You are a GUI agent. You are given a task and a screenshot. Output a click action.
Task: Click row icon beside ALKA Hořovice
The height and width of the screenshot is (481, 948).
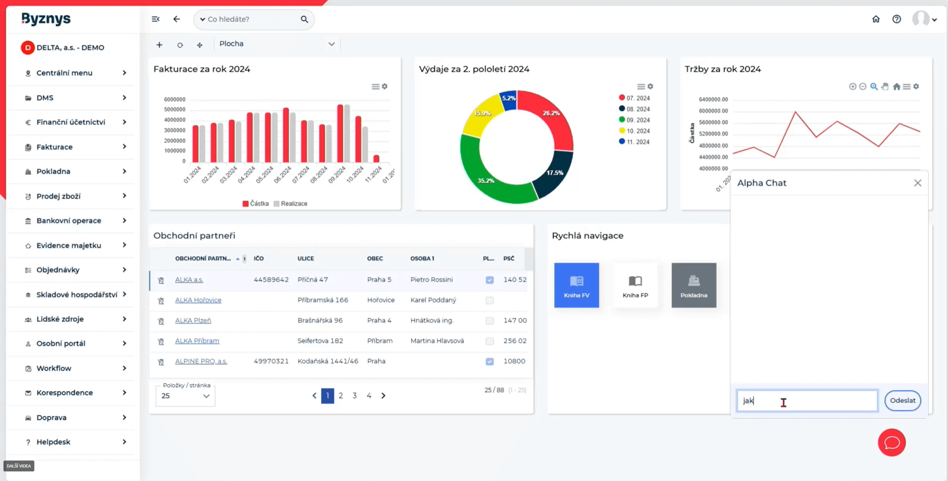161,301
